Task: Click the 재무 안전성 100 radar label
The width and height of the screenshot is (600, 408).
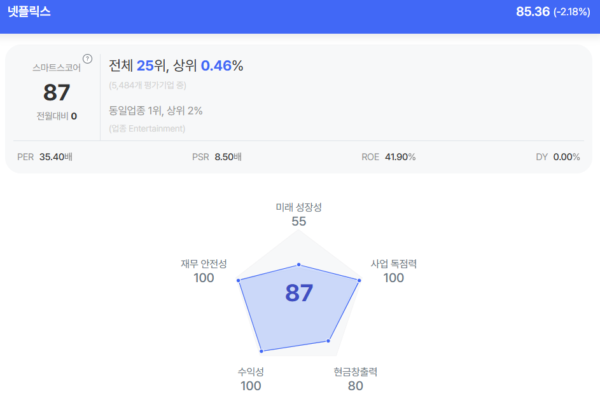Action: [204, 271]
